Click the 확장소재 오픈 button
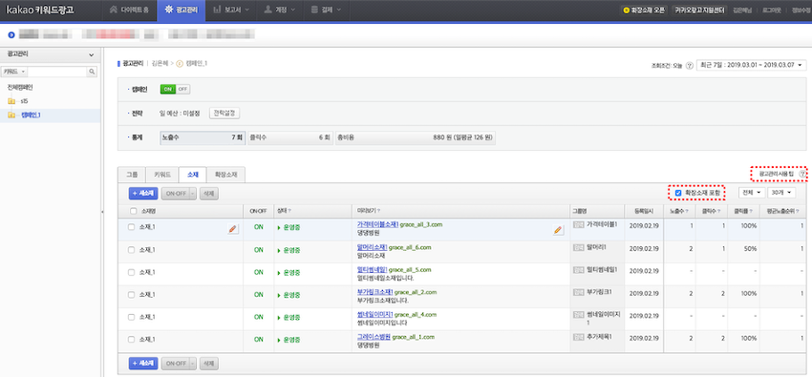The height and width of the screenshot is (377, 812). coord(644,10)
